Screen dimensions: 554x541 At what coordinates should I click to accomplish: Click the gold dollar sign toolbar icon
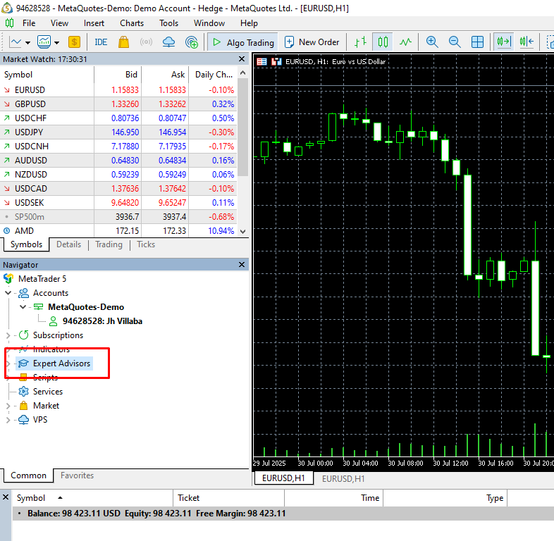(x=73, y=42)
